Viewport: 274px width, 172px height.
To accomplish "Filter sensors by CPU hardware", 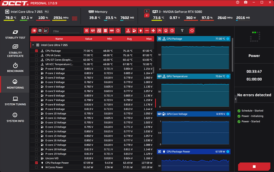I will pyautogui.click(x=86, y=31).
